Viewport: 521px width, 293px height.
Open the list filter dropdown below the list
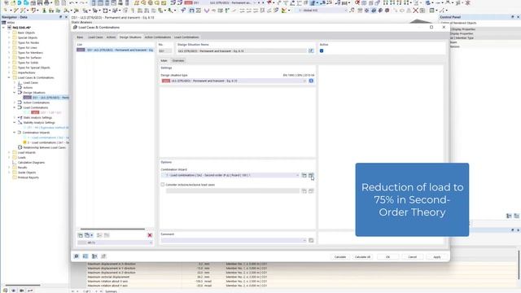click(151, 243)
